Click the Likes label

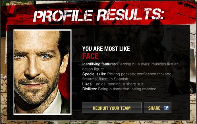point(88,84)
